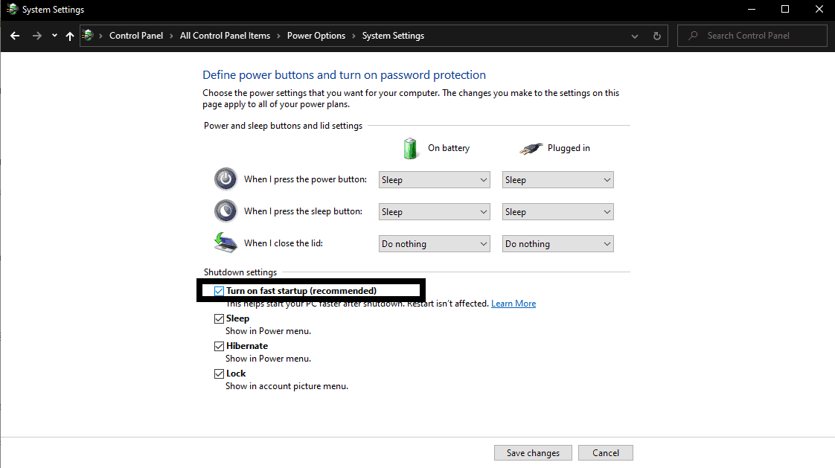This screenshot has width=835, height=468.
Task: Click the Save changes button
Action: [x=533, y=452]
